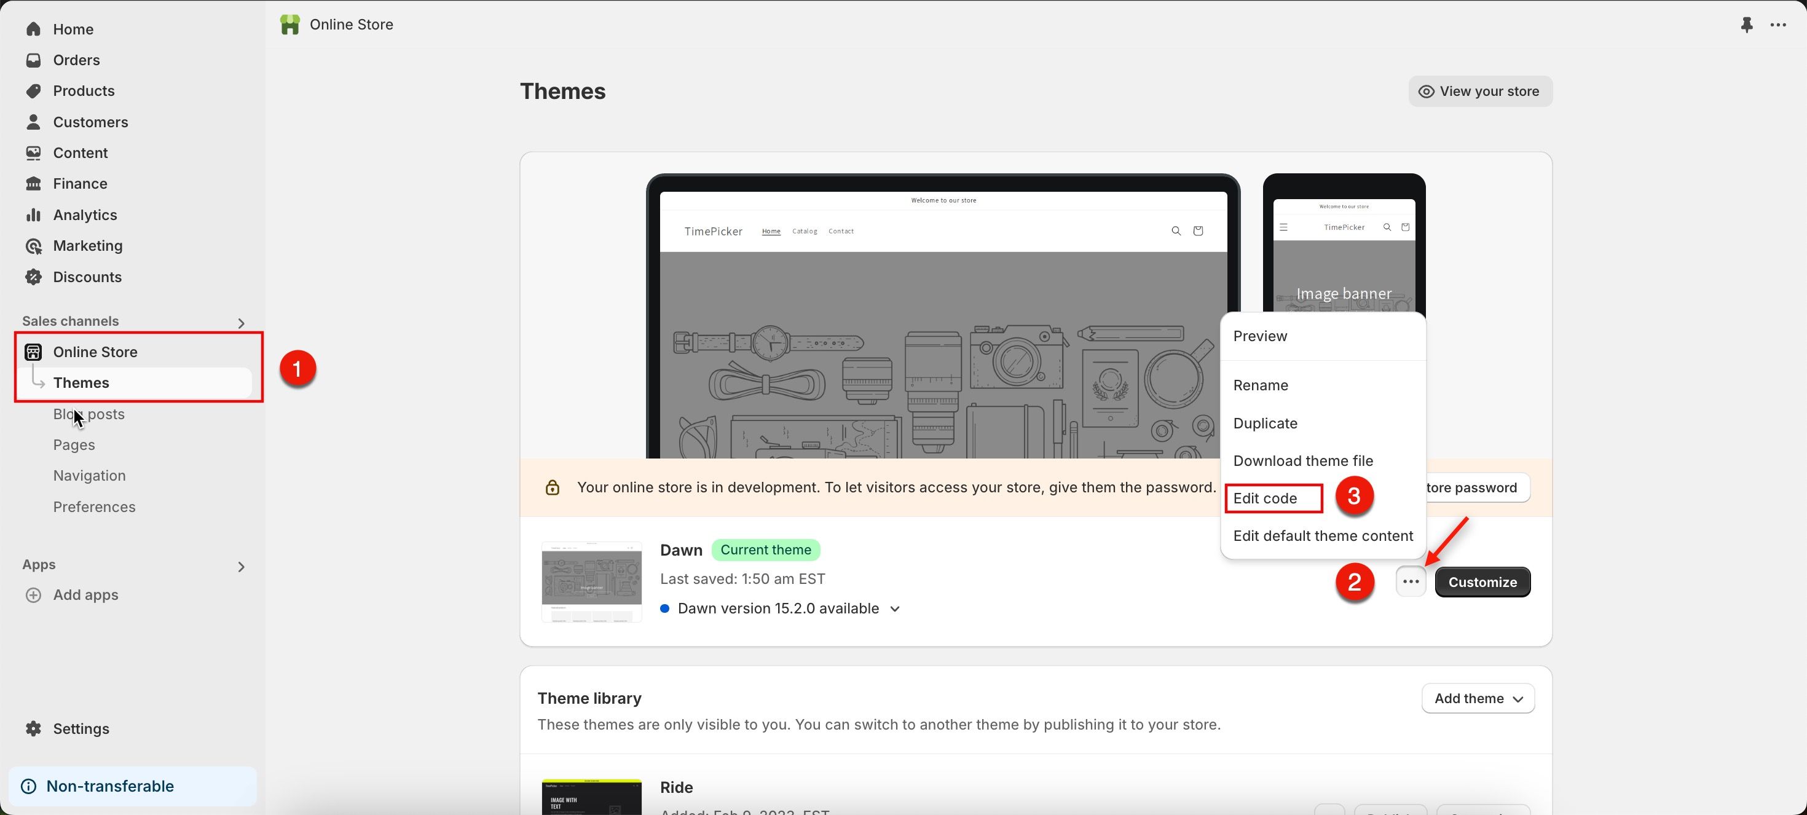Click the Customize button
This screenshot has width=1807, height=815.
(1482, 581)
